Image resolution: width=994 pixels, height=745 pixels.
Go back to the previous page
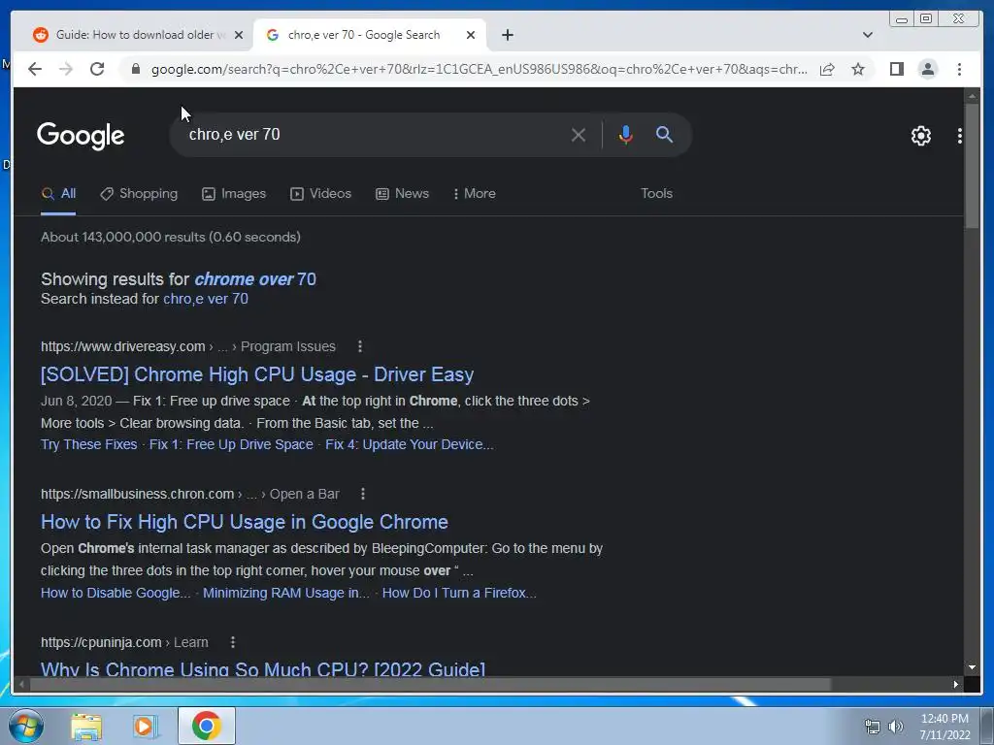point(35,69)
